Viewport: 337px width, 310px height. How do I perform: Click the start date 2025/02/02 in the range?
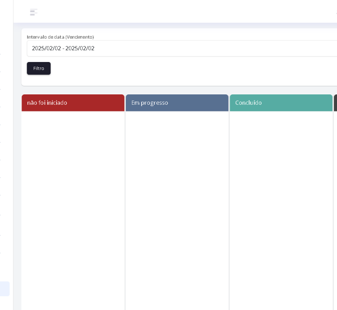(x=46, y=49)
